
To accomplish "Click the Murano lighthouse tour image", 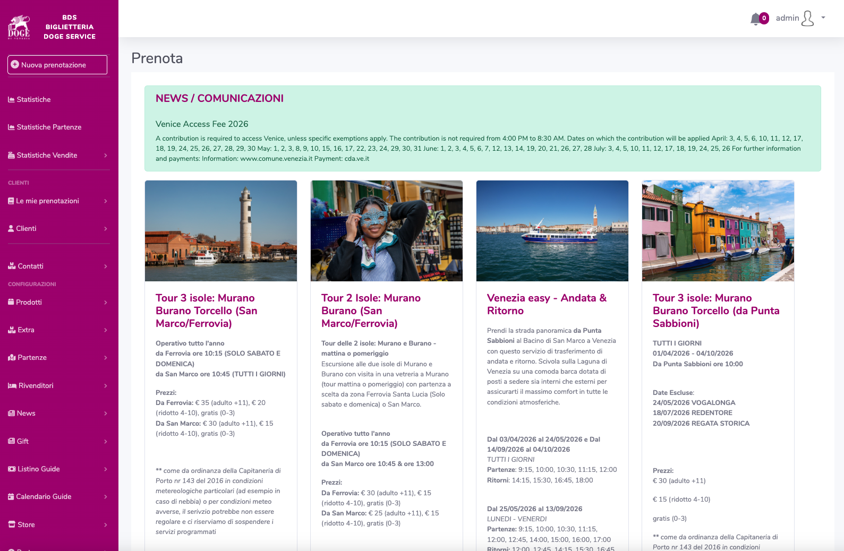I will coord(221,231).
